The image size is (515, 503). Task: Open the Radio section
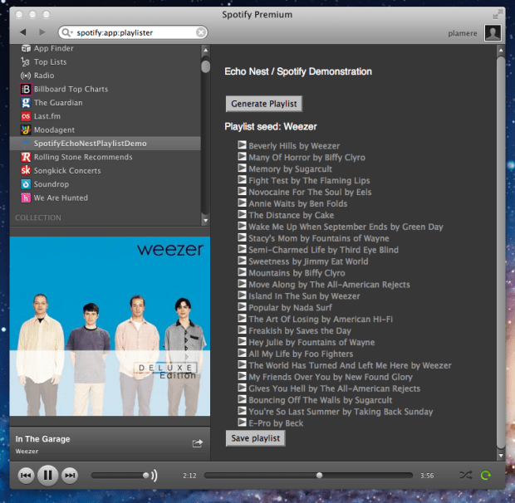(x=44, y=76)
